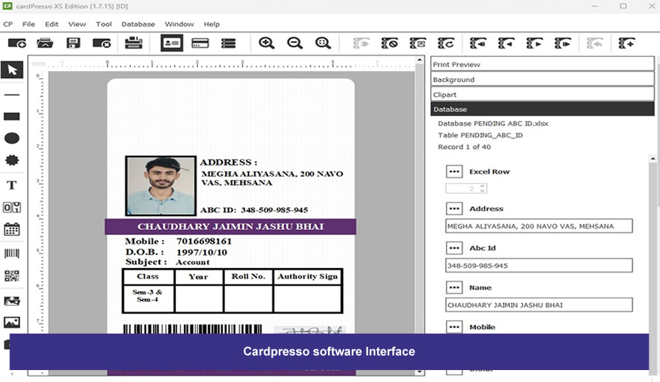Click the ellipsis button beside Abc Id
660x382 pixels.
454,248
